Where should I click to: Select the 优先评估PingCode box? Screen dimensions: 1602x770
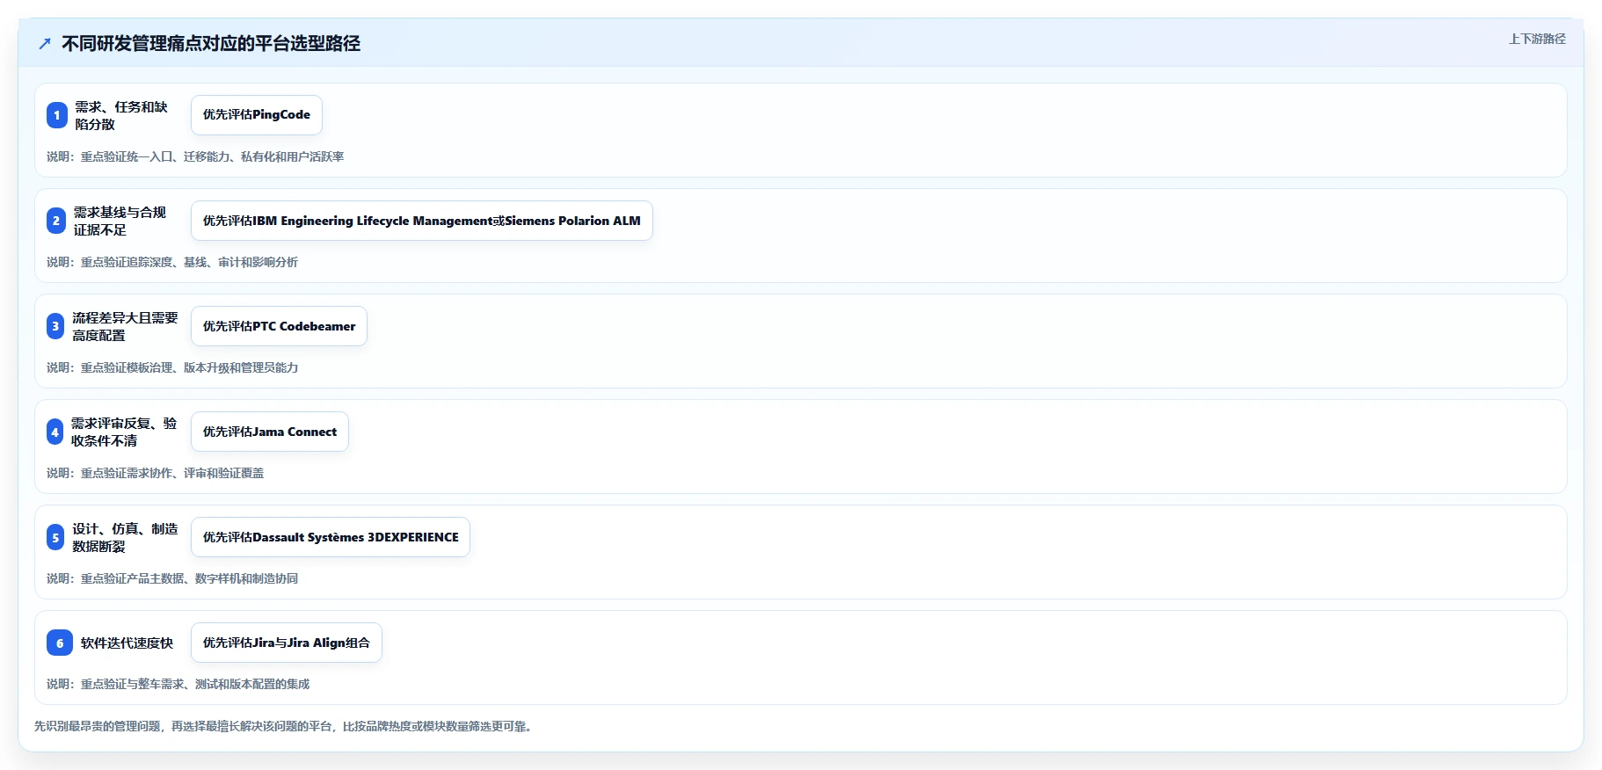(x=257, y=115)
